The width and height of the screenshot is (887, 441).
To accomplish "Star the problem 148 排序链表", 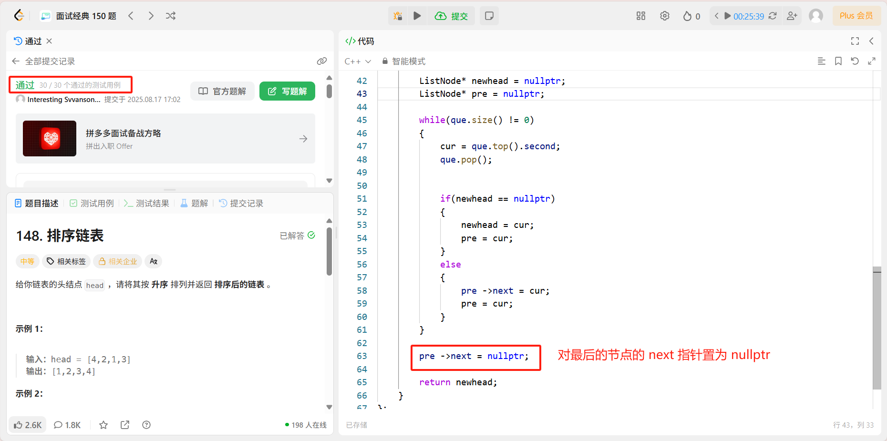I will point(103,425).
